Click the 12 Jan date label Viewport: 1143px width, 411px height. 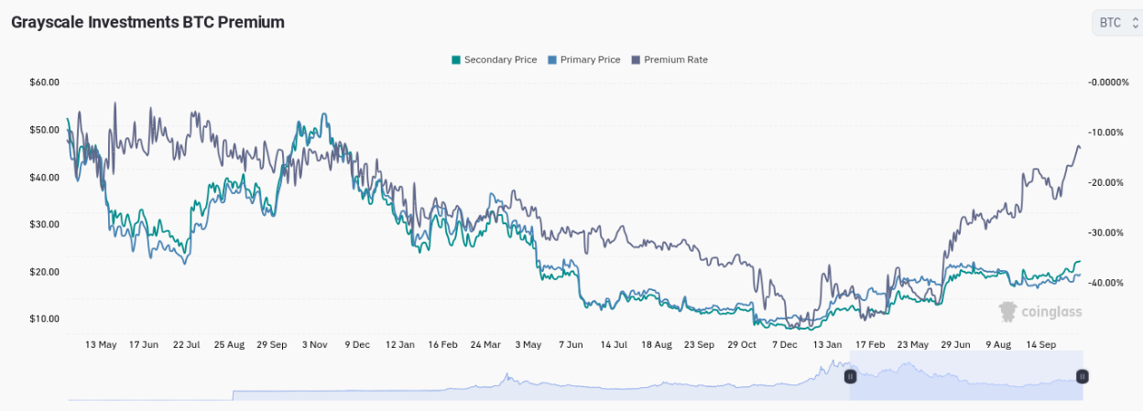point(400,345)
